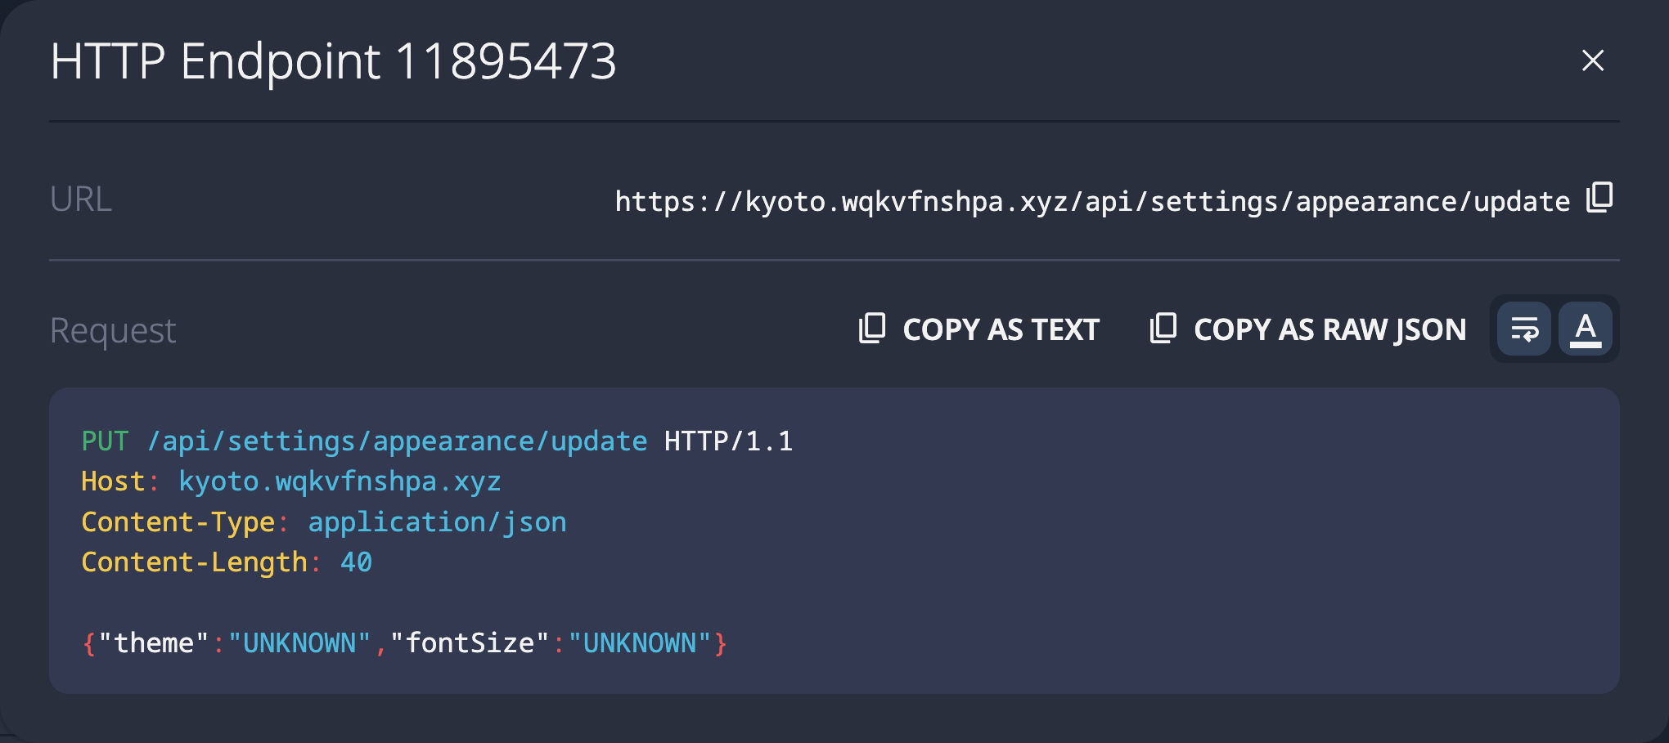Close the HTTP Endpoint dialog

tap(1592, 60)
